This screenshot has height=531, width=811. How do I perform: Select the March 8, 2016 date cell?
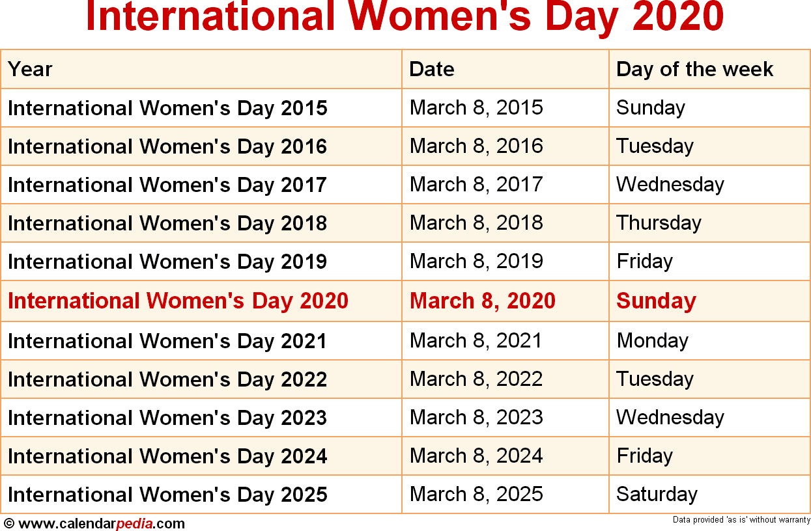pyautogui.click(x=476, y=146)
